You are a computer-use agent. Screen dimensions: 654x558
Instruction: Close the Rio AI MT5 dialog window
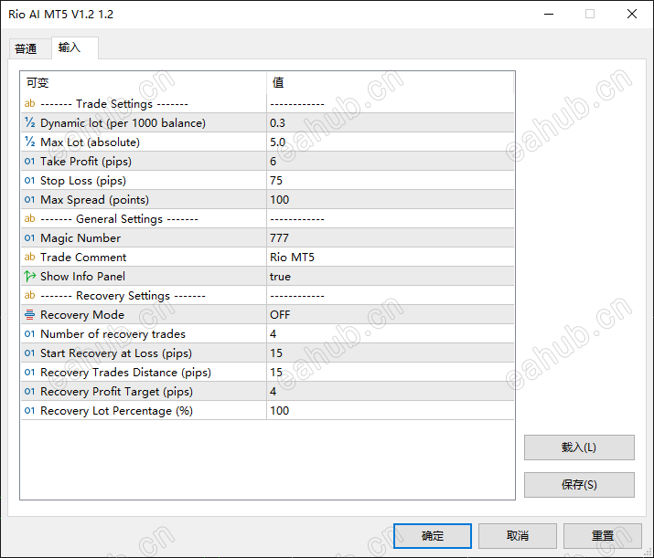click(632, 14)
